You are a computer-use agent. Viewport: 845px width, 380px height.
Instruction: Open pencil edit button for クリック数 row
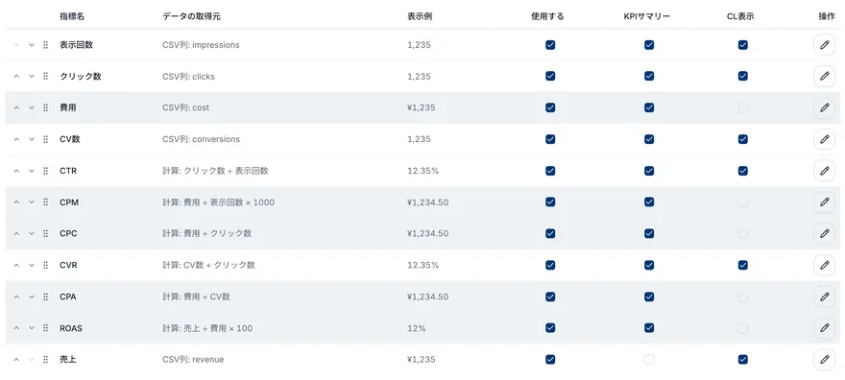tap(824, 77)
